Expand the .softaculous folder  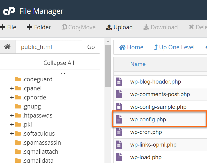coord(12,133)
